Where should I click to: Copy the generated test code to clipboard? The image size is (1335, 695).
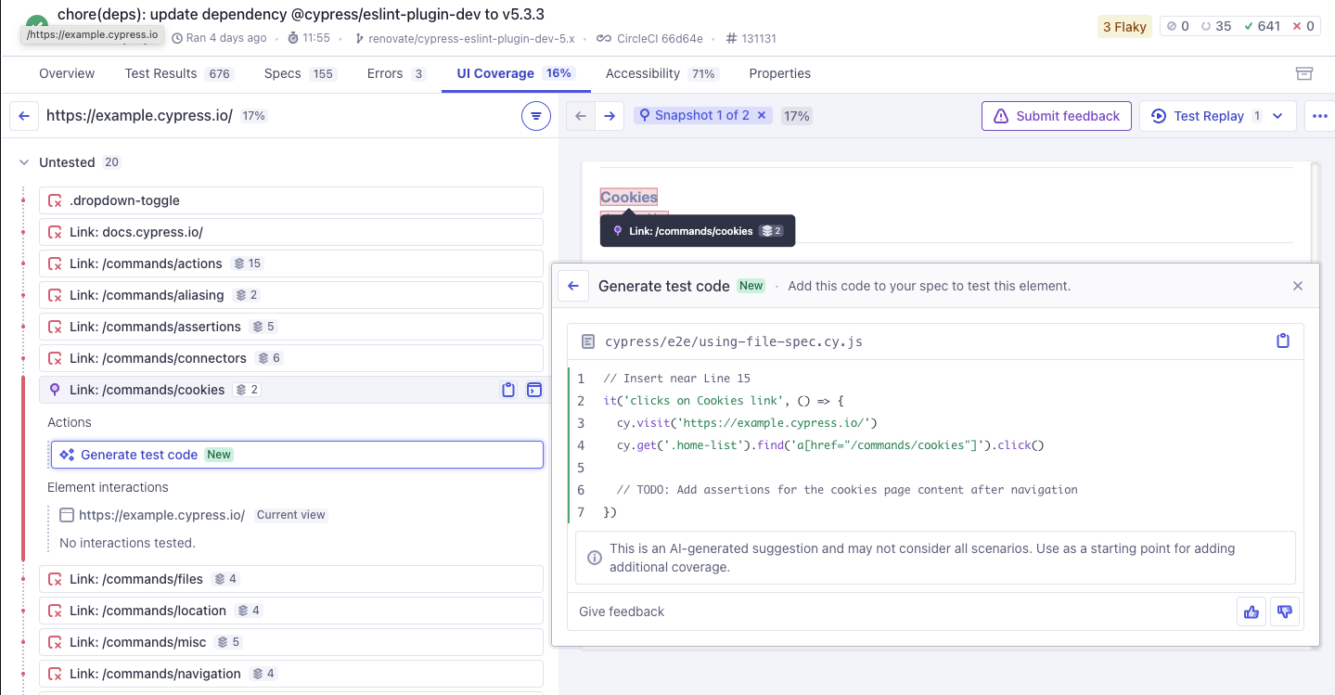pos(1283,341)
